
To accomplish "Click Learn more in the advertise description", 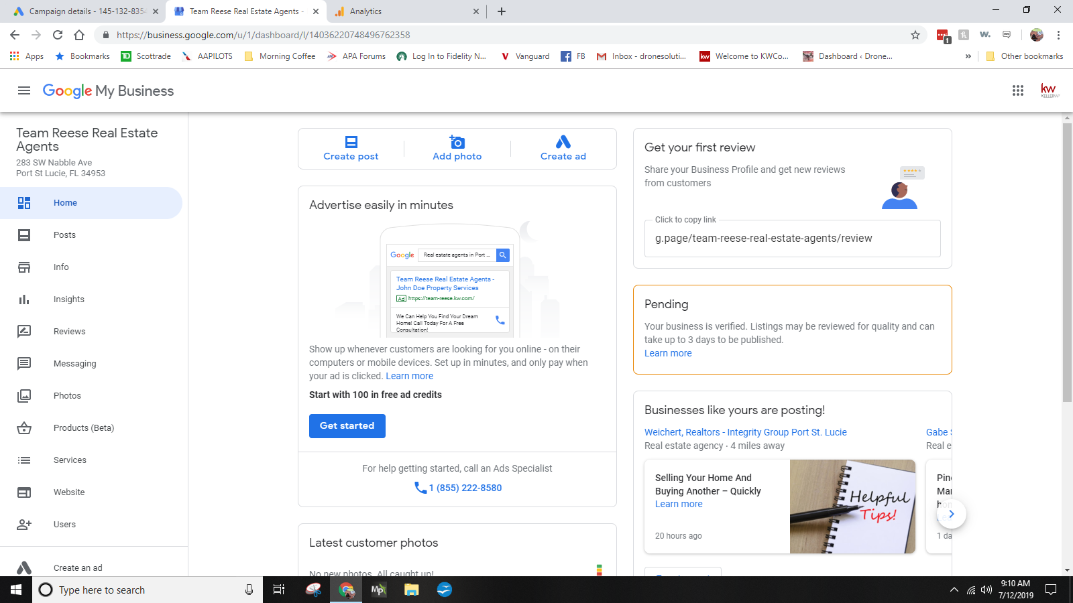I will (409, 376).
